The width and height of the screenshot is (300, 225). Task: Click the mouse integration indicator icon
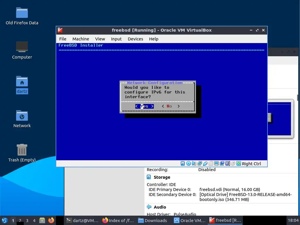(x=233, y=163)
